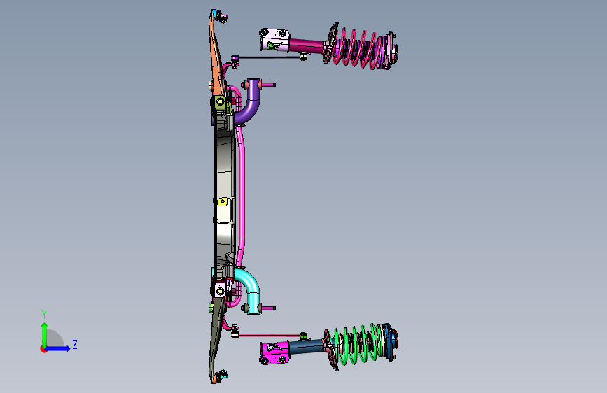
Task: Select the thin purple upper stabilizer link rod
Action: (270, 57)
